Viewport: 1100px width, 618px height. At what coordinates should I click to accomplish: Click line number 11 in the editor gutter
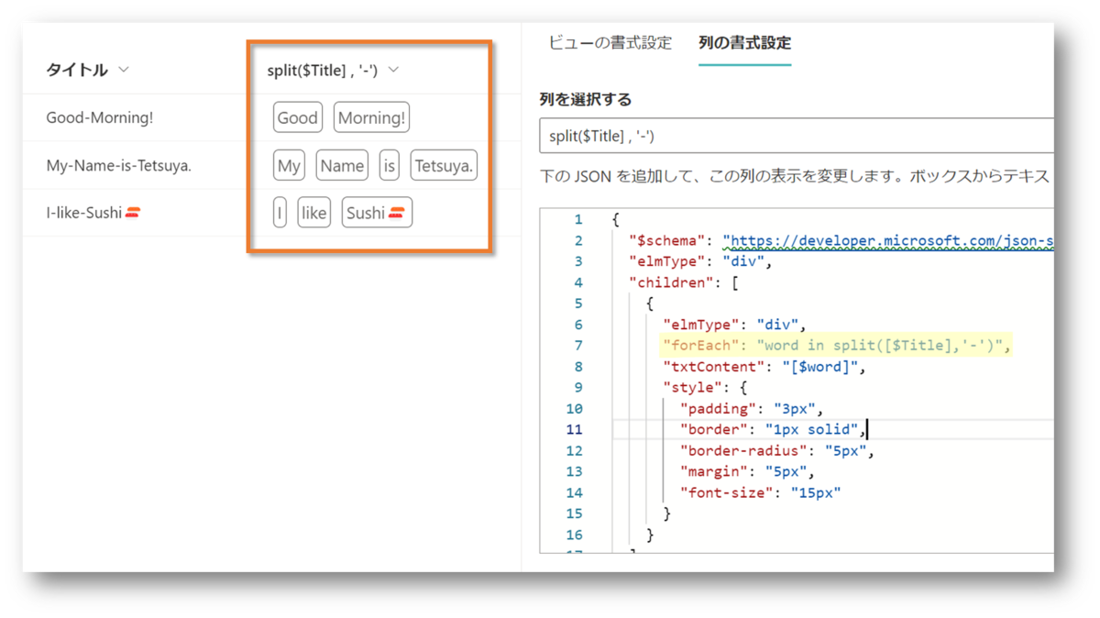pos(574,429)
